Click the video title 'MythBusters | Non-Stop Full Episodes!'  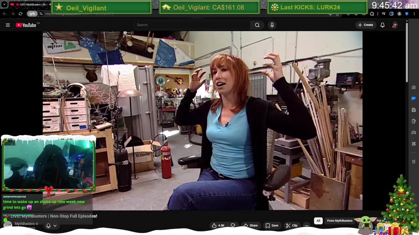pos(59,216)
